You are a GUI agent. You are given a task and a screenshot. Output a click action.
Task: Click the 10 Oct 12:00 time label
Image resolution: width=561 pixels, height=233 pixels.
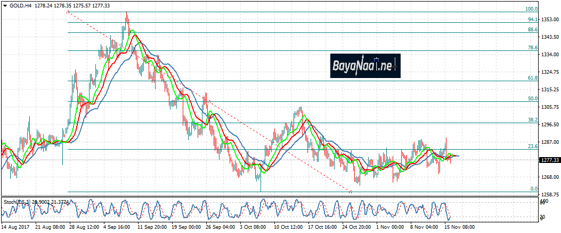click(x=288, y=227)
